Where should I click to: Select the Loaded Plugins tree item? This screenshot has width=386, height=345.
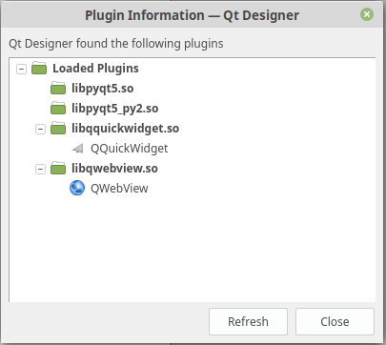(x=95, y=69)
